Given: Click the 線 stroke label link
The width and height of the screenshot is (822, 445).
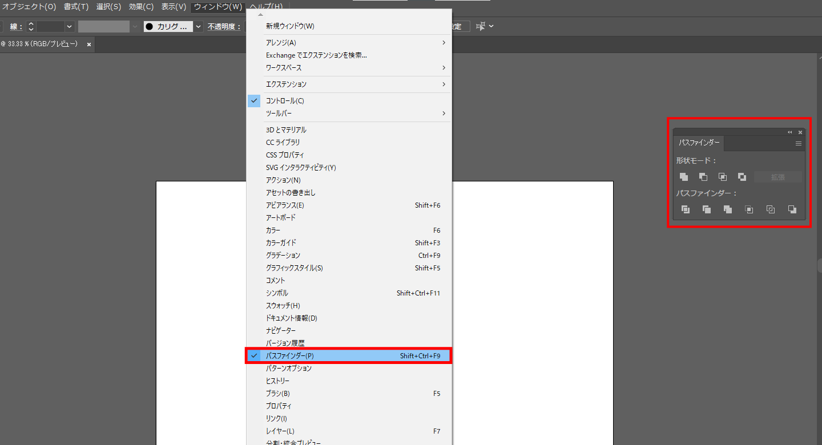Looking at the screenshot, I should [x=16, y=26].
